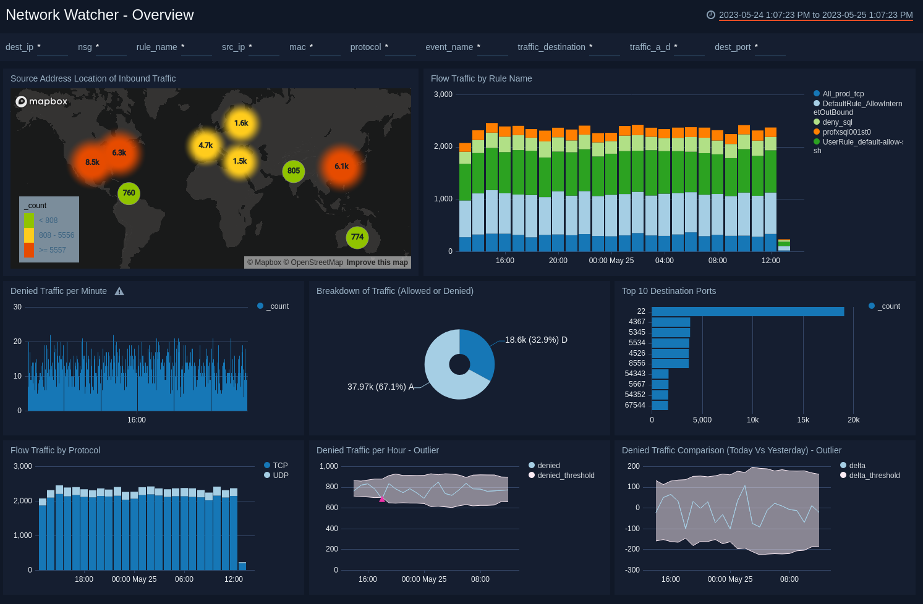Click the port 67544 bar
Image resolution: width=923 pixels, height=604 pixels.
click(x=660, y=405)
